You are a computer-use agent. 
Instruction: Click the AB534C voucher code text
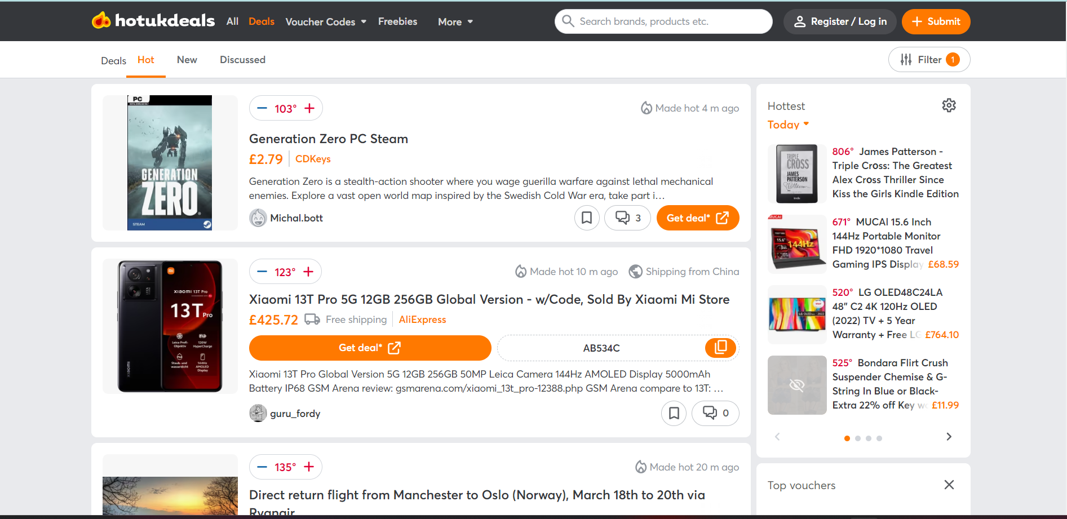(x=601, y=348)
